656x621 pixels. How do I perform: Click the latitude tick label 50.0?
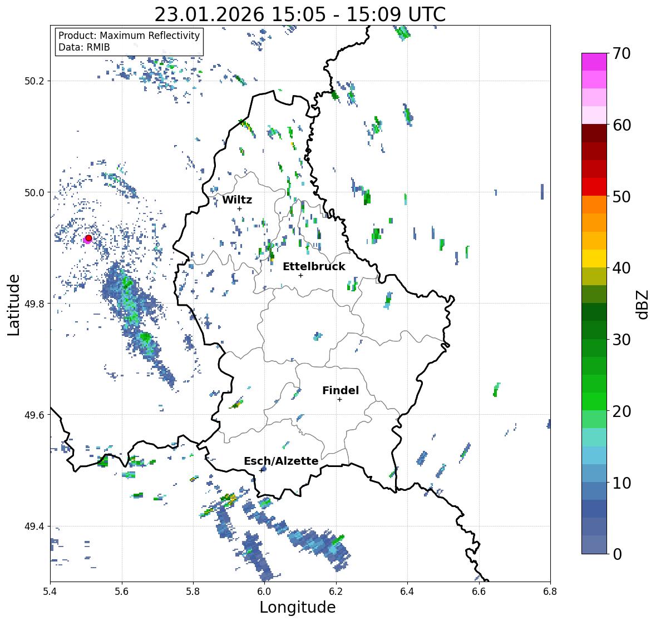click(34, 193)
